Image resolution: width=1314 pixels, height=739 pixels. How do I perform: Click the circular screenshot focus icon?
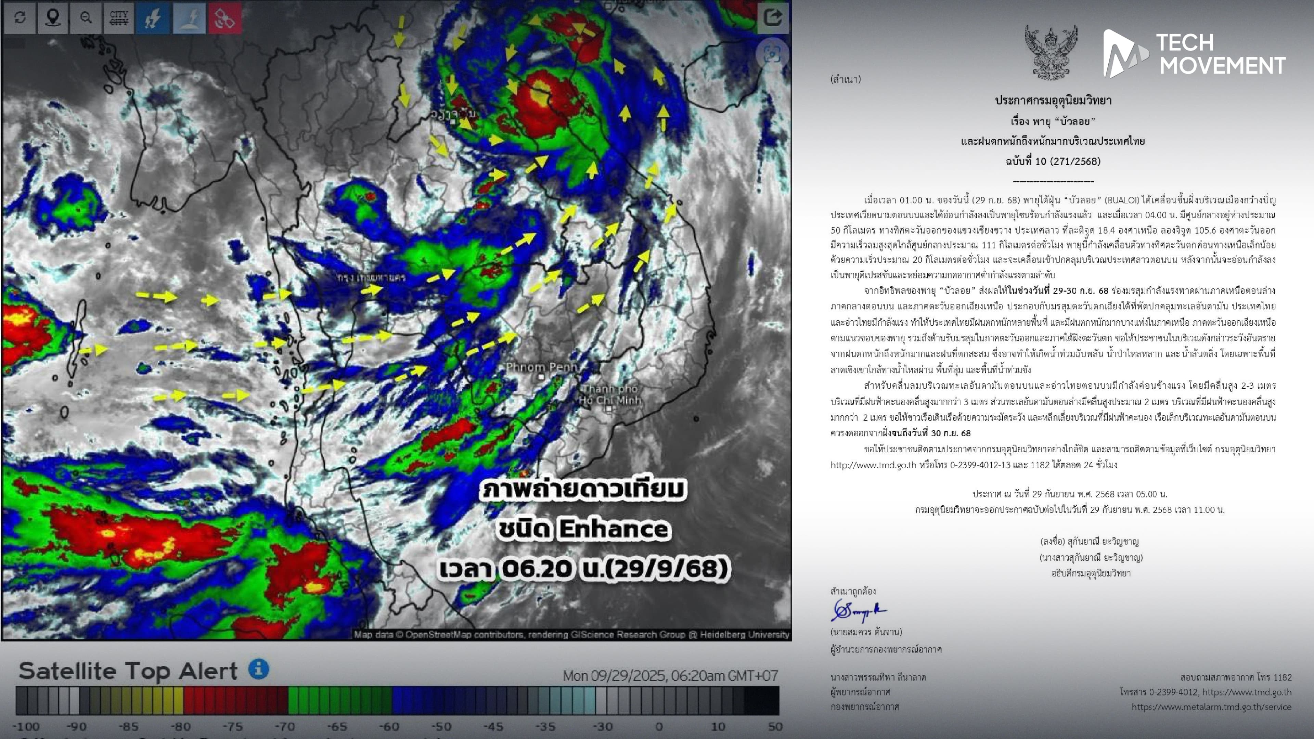(772, 54)
